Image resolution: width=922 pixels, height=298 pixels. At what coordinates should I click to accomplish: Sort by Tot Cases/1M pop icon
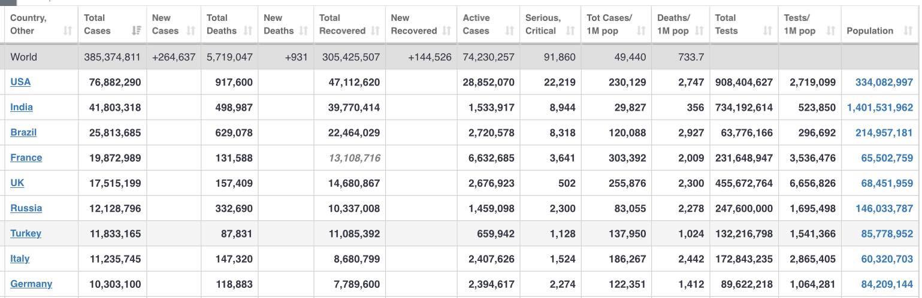pyautogui.click(x=641, y=31)
